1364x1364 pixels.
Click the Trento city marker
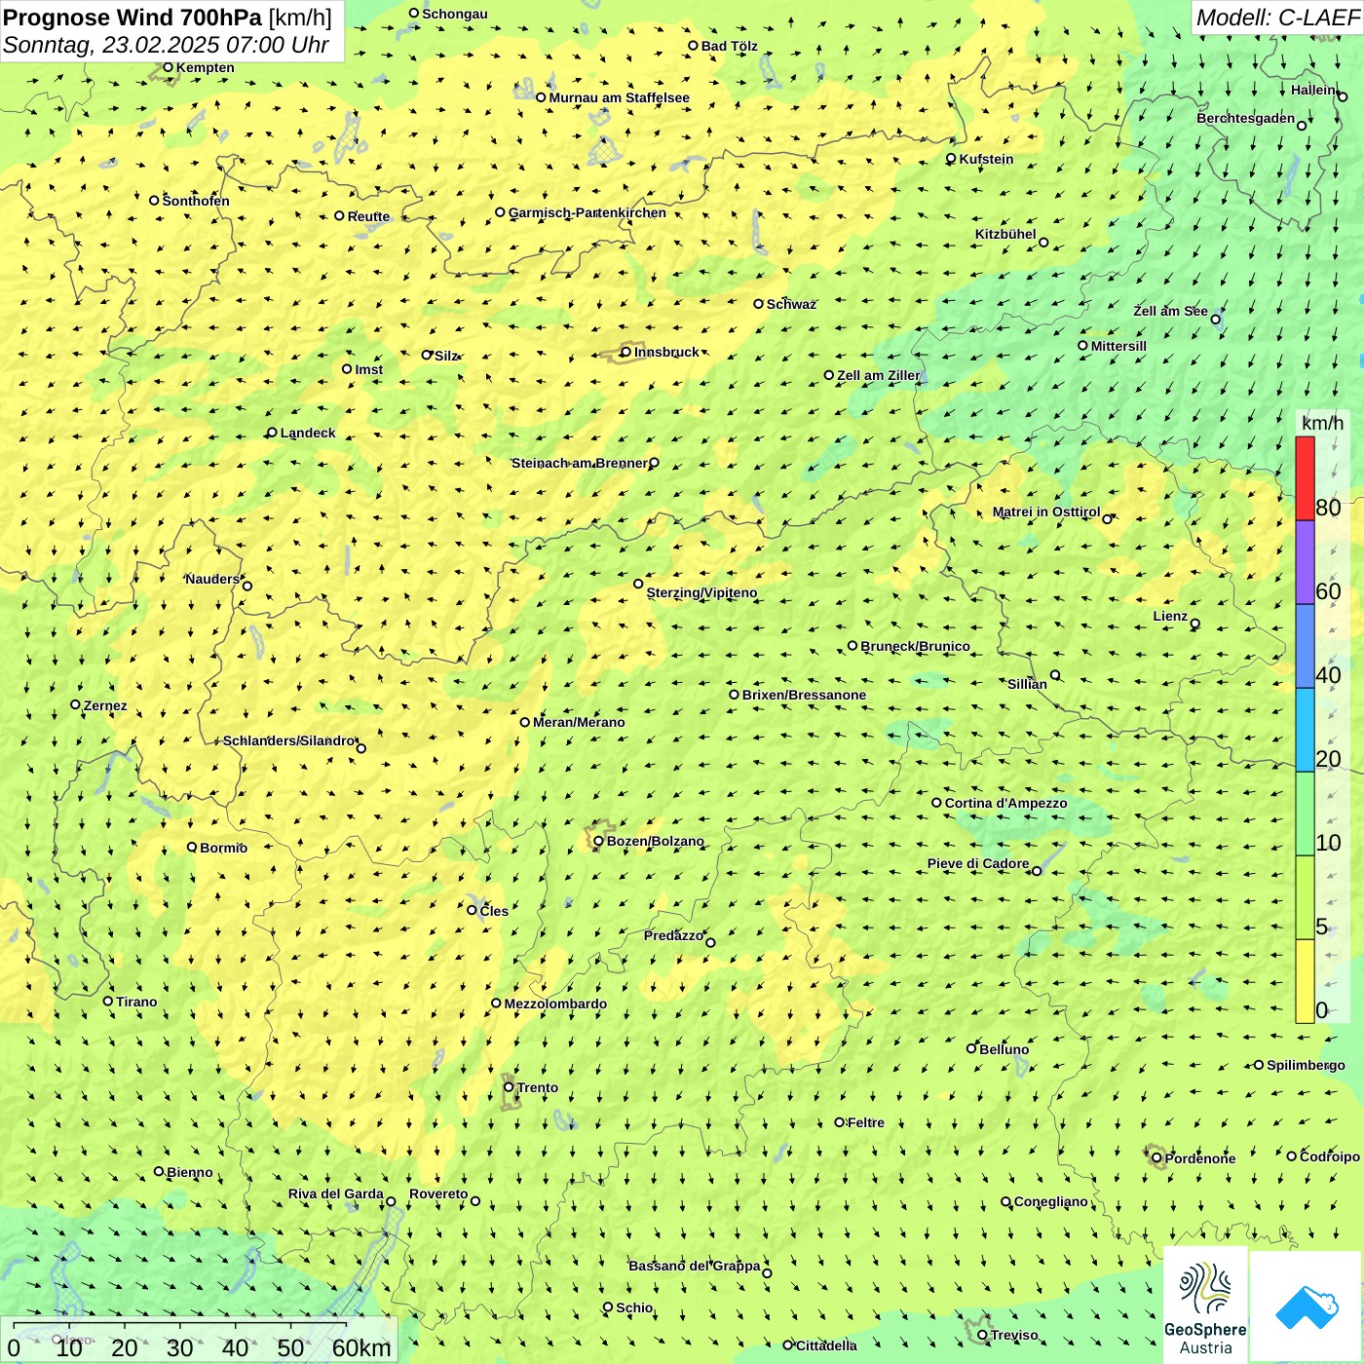click(509, 1087)
